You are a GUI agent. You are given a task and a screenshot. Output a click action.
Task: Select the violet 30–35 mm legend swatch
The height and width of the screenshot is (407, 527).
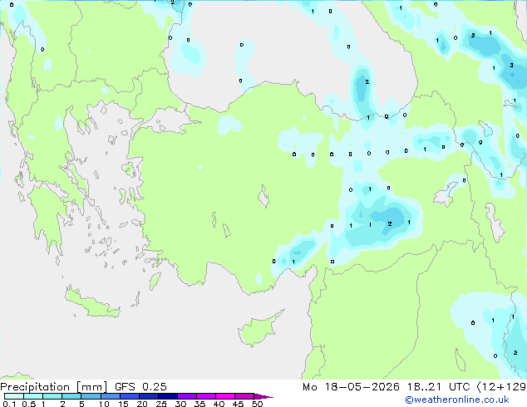[187, 396]
